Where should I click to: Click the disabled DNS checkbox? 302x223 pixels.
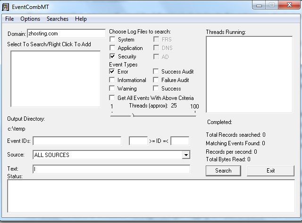coord(156,48)
